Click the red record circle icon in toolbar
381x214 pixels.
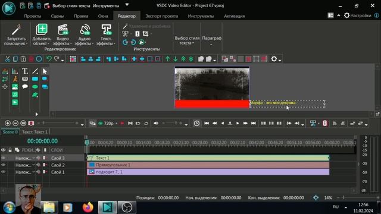pyautogui.click(x=31, y=59)
